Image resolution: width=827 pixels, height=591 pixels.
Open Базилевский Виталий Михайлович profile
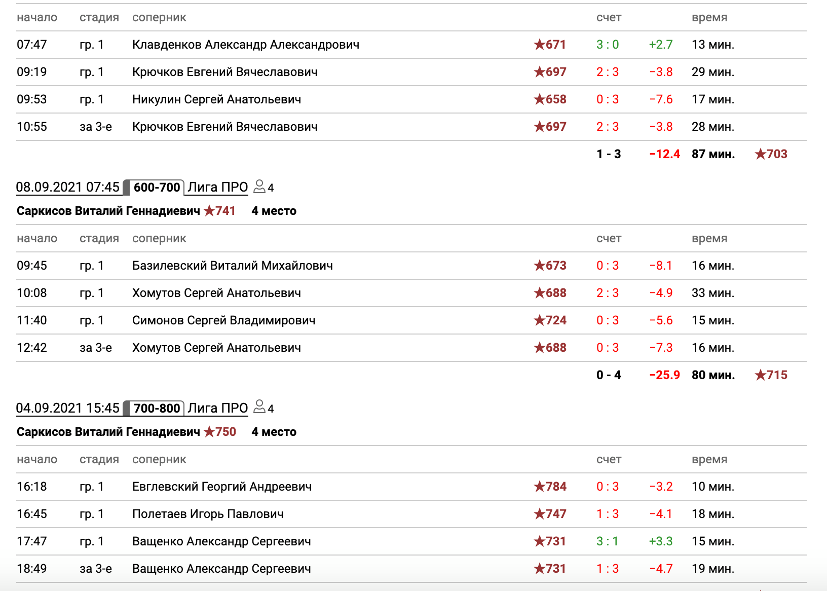click(x=233, y=266)
